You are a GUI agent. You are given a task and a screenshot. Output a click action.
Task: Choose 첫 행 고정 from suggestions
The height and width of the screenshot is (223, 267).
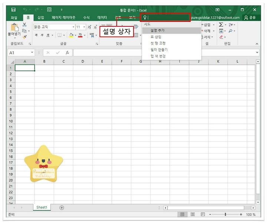(x=171, y=43)
